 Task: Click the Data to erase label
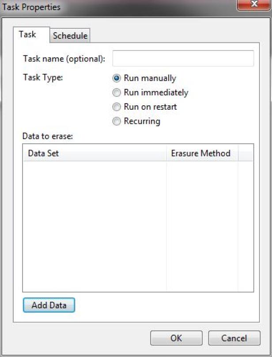pos(48,136)
